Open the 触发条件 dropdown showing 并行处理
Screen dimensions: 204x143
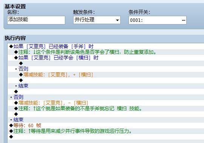pyautogui.click(x=97, y=20)
